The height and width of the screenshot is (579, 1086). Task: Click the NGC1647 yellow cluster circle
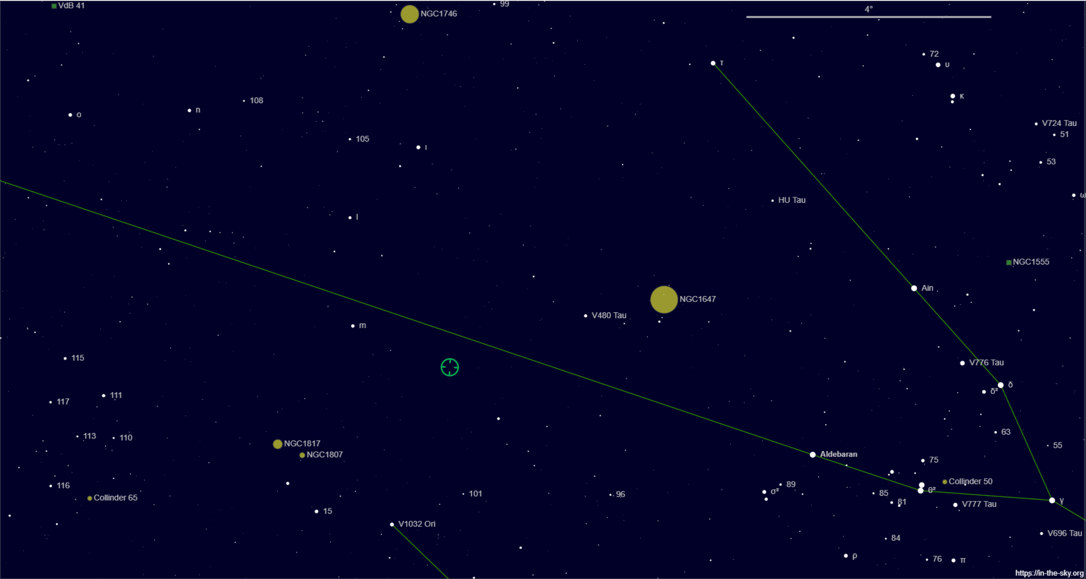663,299
